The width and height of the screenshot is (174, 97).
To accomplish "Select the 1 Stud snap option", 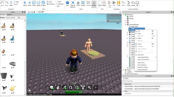I will pyautogui.click(x=58, y=2).
